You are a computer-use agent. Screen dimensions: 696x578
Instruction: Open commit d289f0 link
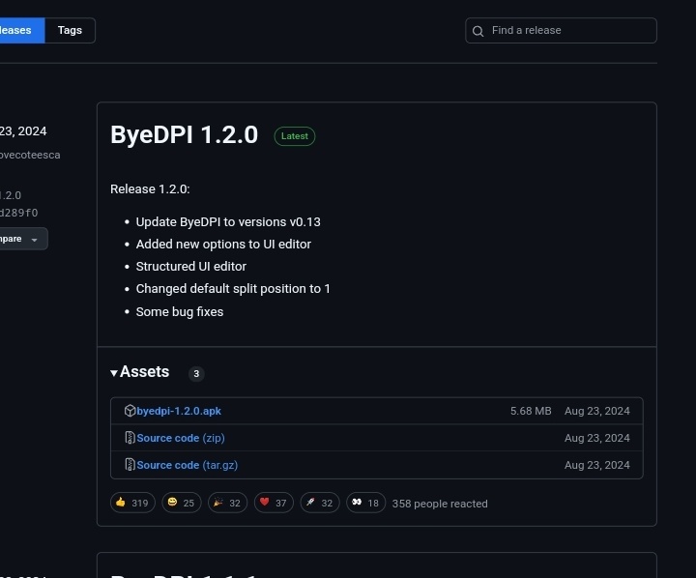[x=18, y=213]
